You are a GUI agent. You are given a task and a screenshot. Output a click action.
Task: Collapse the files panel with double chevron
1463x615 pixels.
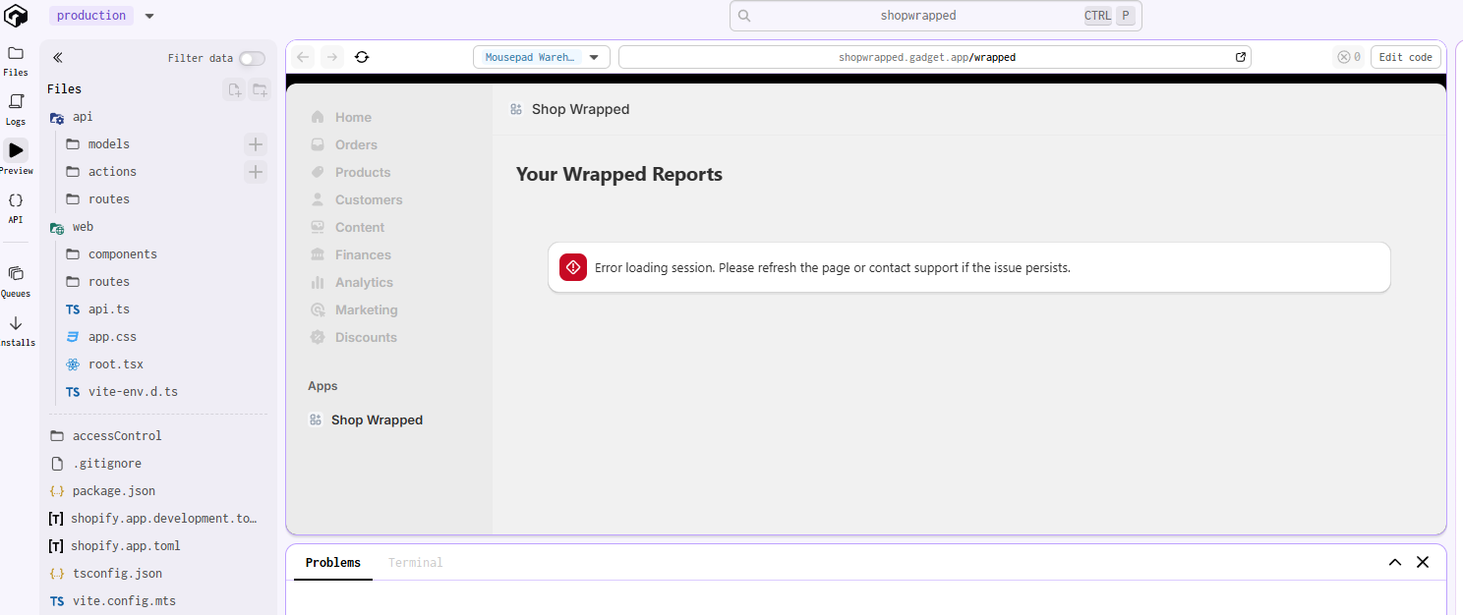pos(57,58)
